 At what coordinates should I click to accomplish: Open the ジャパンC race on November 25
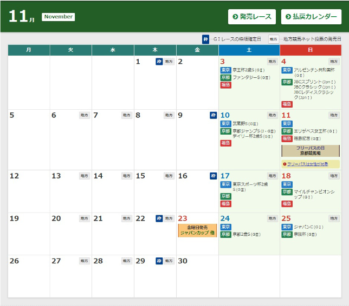tap(311, 227)
